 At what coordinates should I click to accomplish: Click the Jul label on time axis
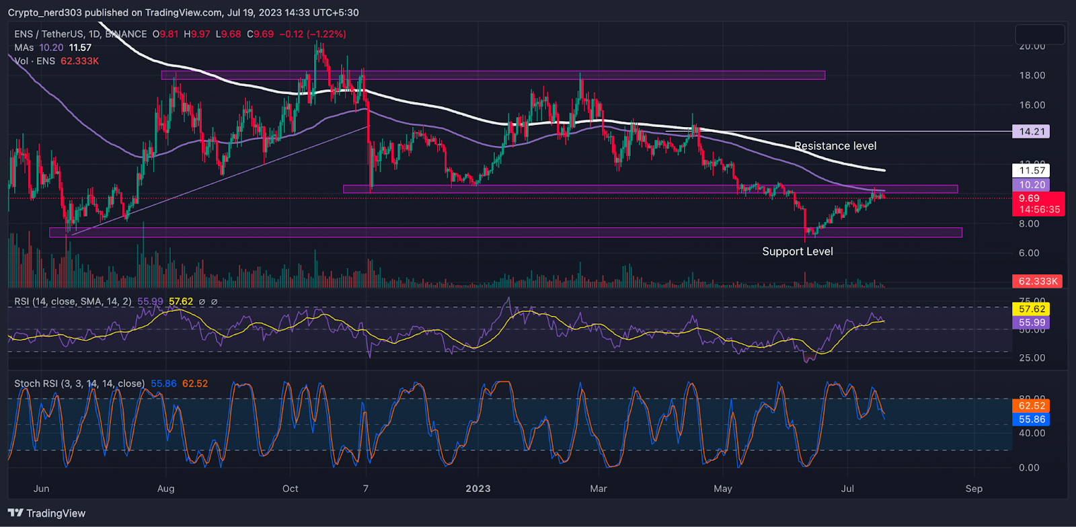coord(847,489)
